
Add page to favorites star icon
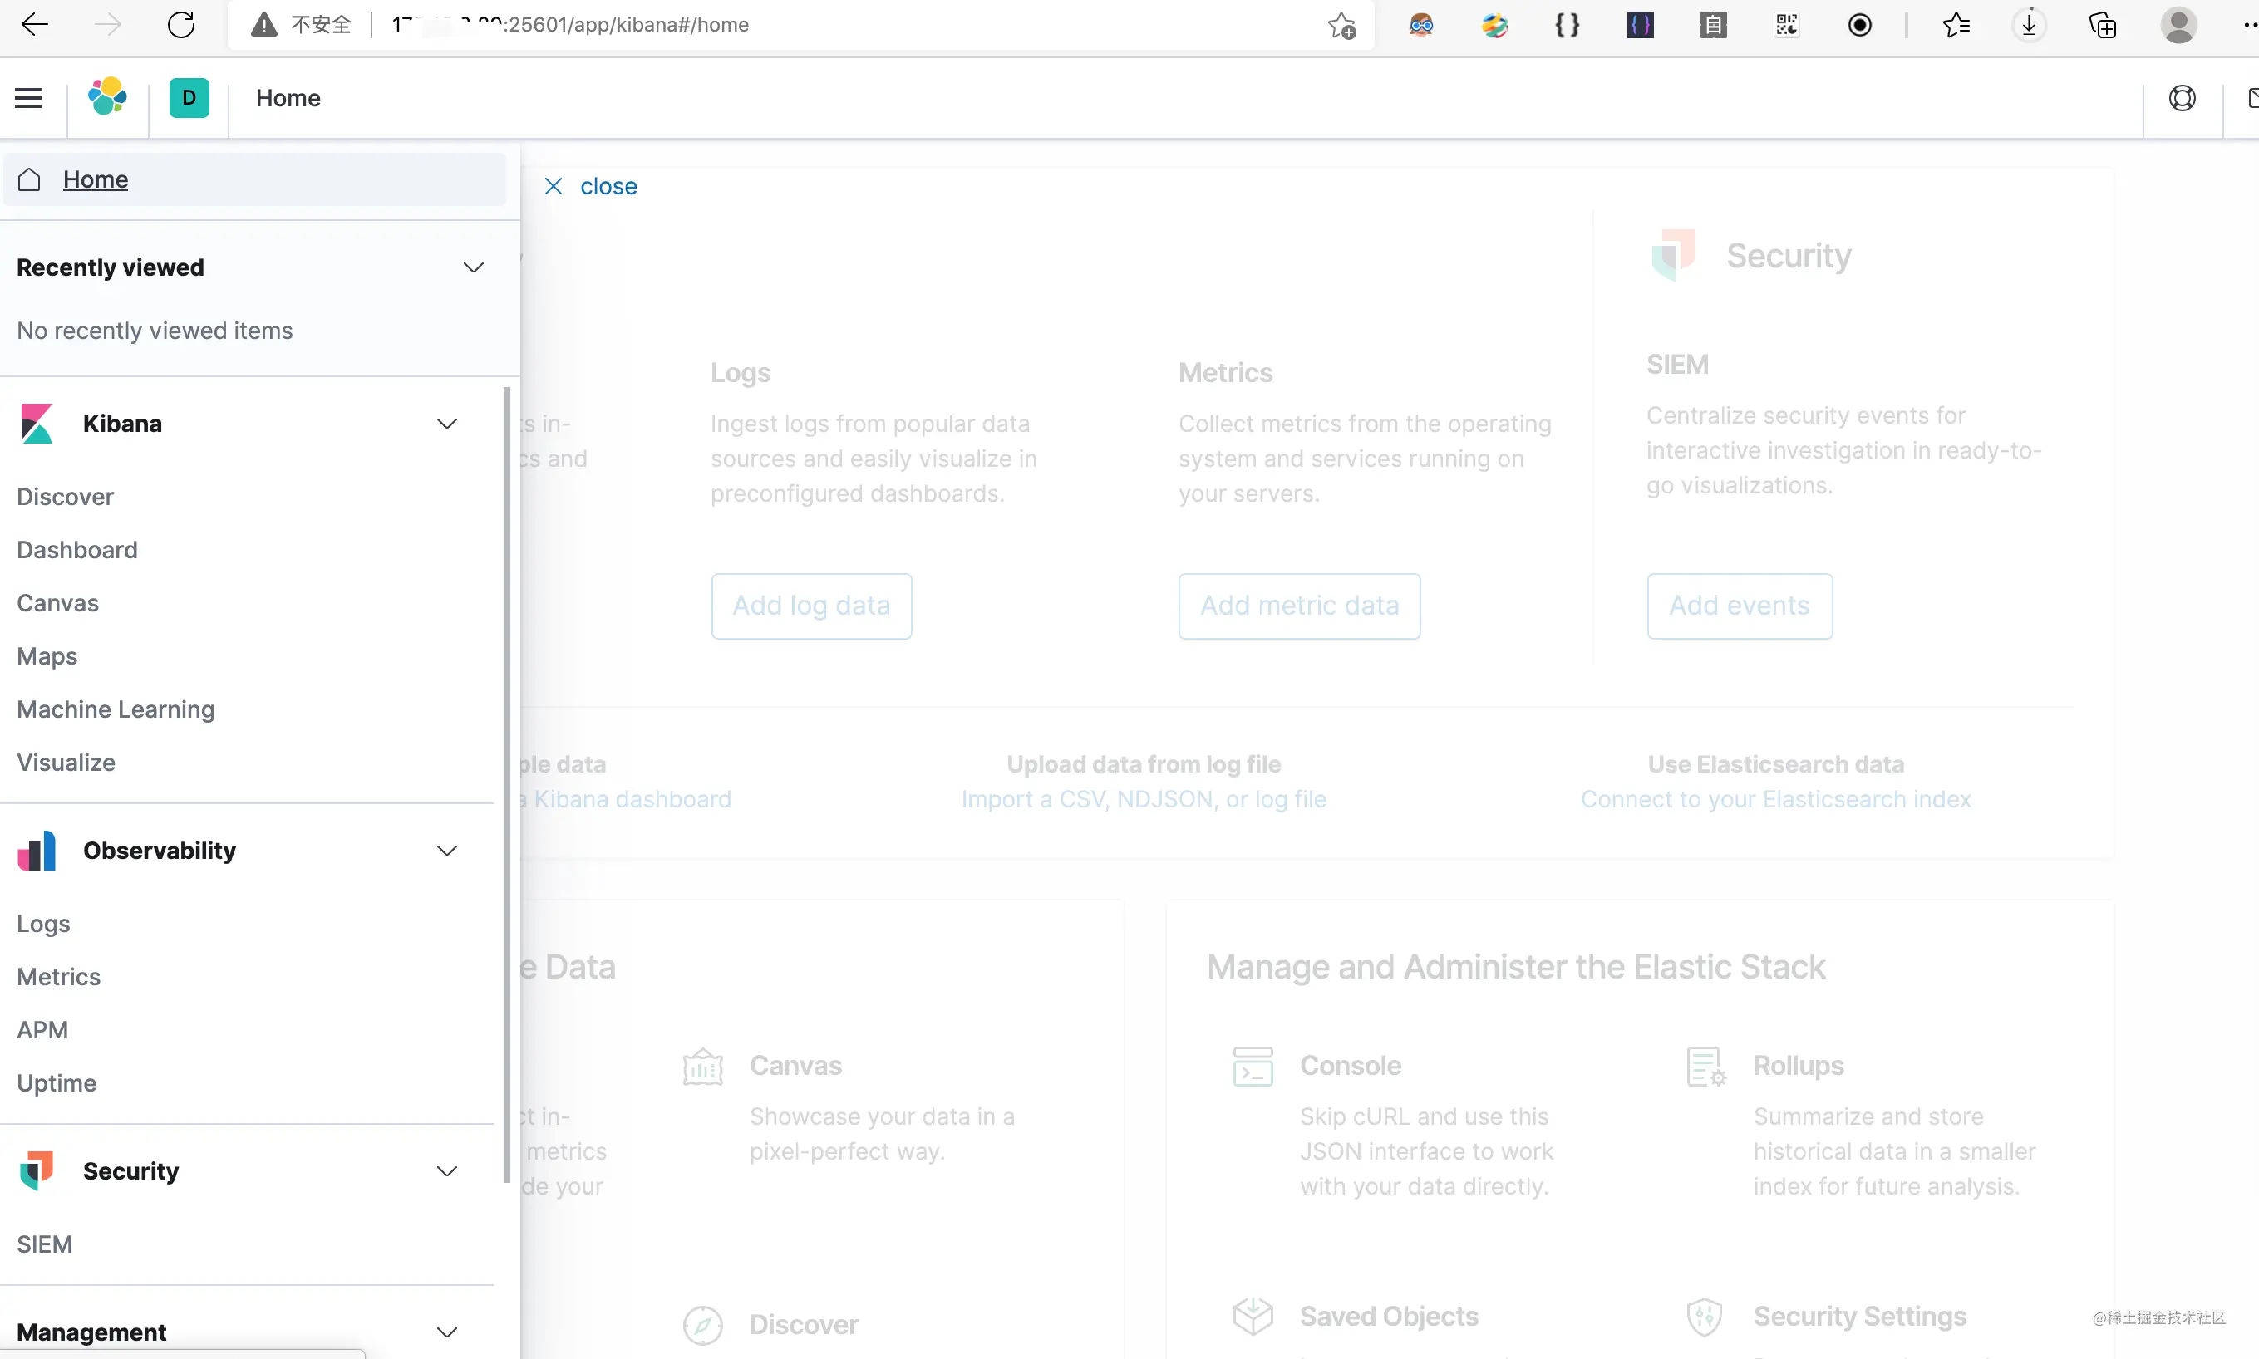coord(1341,26)
